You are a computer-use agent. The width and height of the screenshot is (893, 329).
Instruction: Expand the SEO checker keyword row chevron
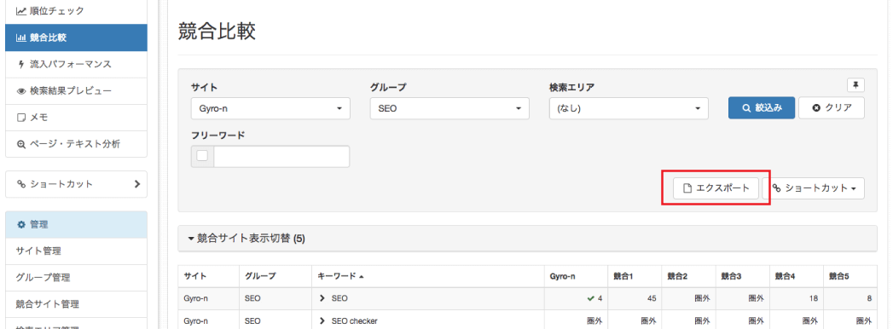[322, 320]
